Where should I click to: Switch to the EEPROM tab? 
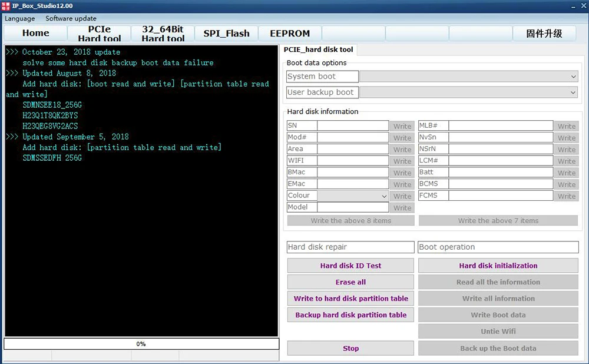pyautogui.click(x=290, y=33)
